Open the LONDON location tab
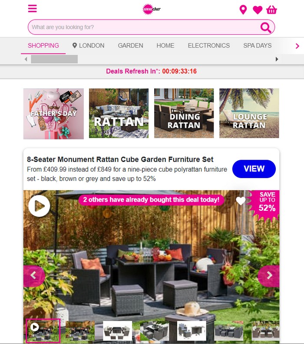 pos(89,46)
